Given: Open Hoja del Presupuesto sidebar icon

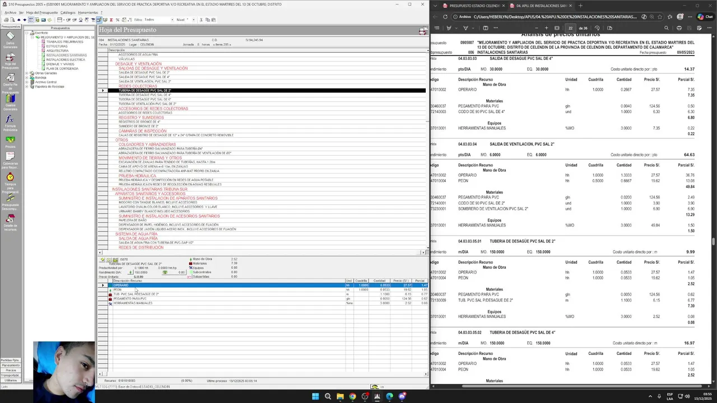Looking at the screenshot, I should click(10, 61).
